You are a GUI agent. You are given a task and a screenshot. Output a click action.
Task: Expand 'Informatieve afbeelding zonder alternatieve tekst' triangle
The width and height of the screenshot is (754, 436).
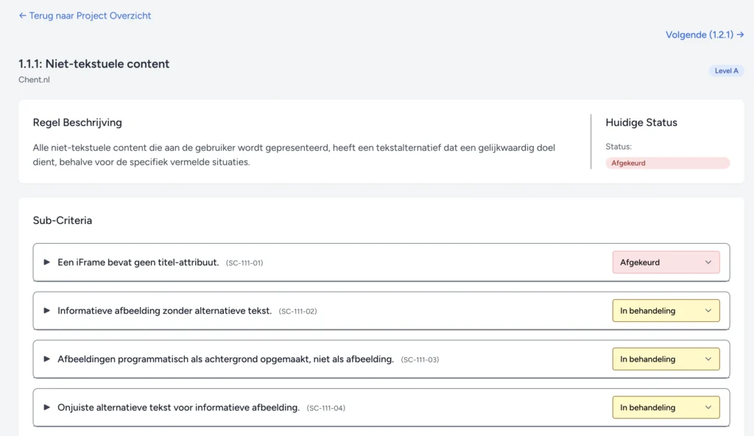[47, 311]
